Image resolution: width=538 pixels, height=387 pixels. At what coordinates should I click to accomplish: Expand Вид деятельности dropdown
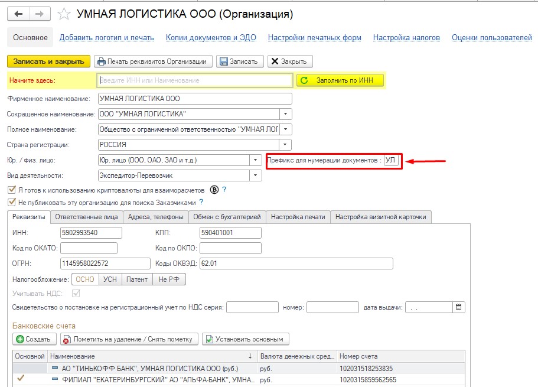pyautogui.click(x=256, y=175)
